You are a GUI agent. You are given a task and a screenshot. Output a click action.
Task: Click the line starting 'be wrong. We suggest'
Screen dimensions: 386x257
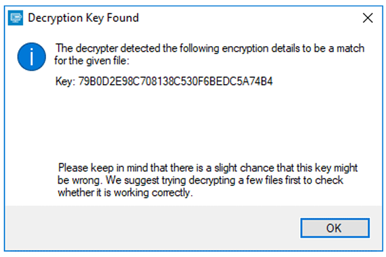pos(200,180)
